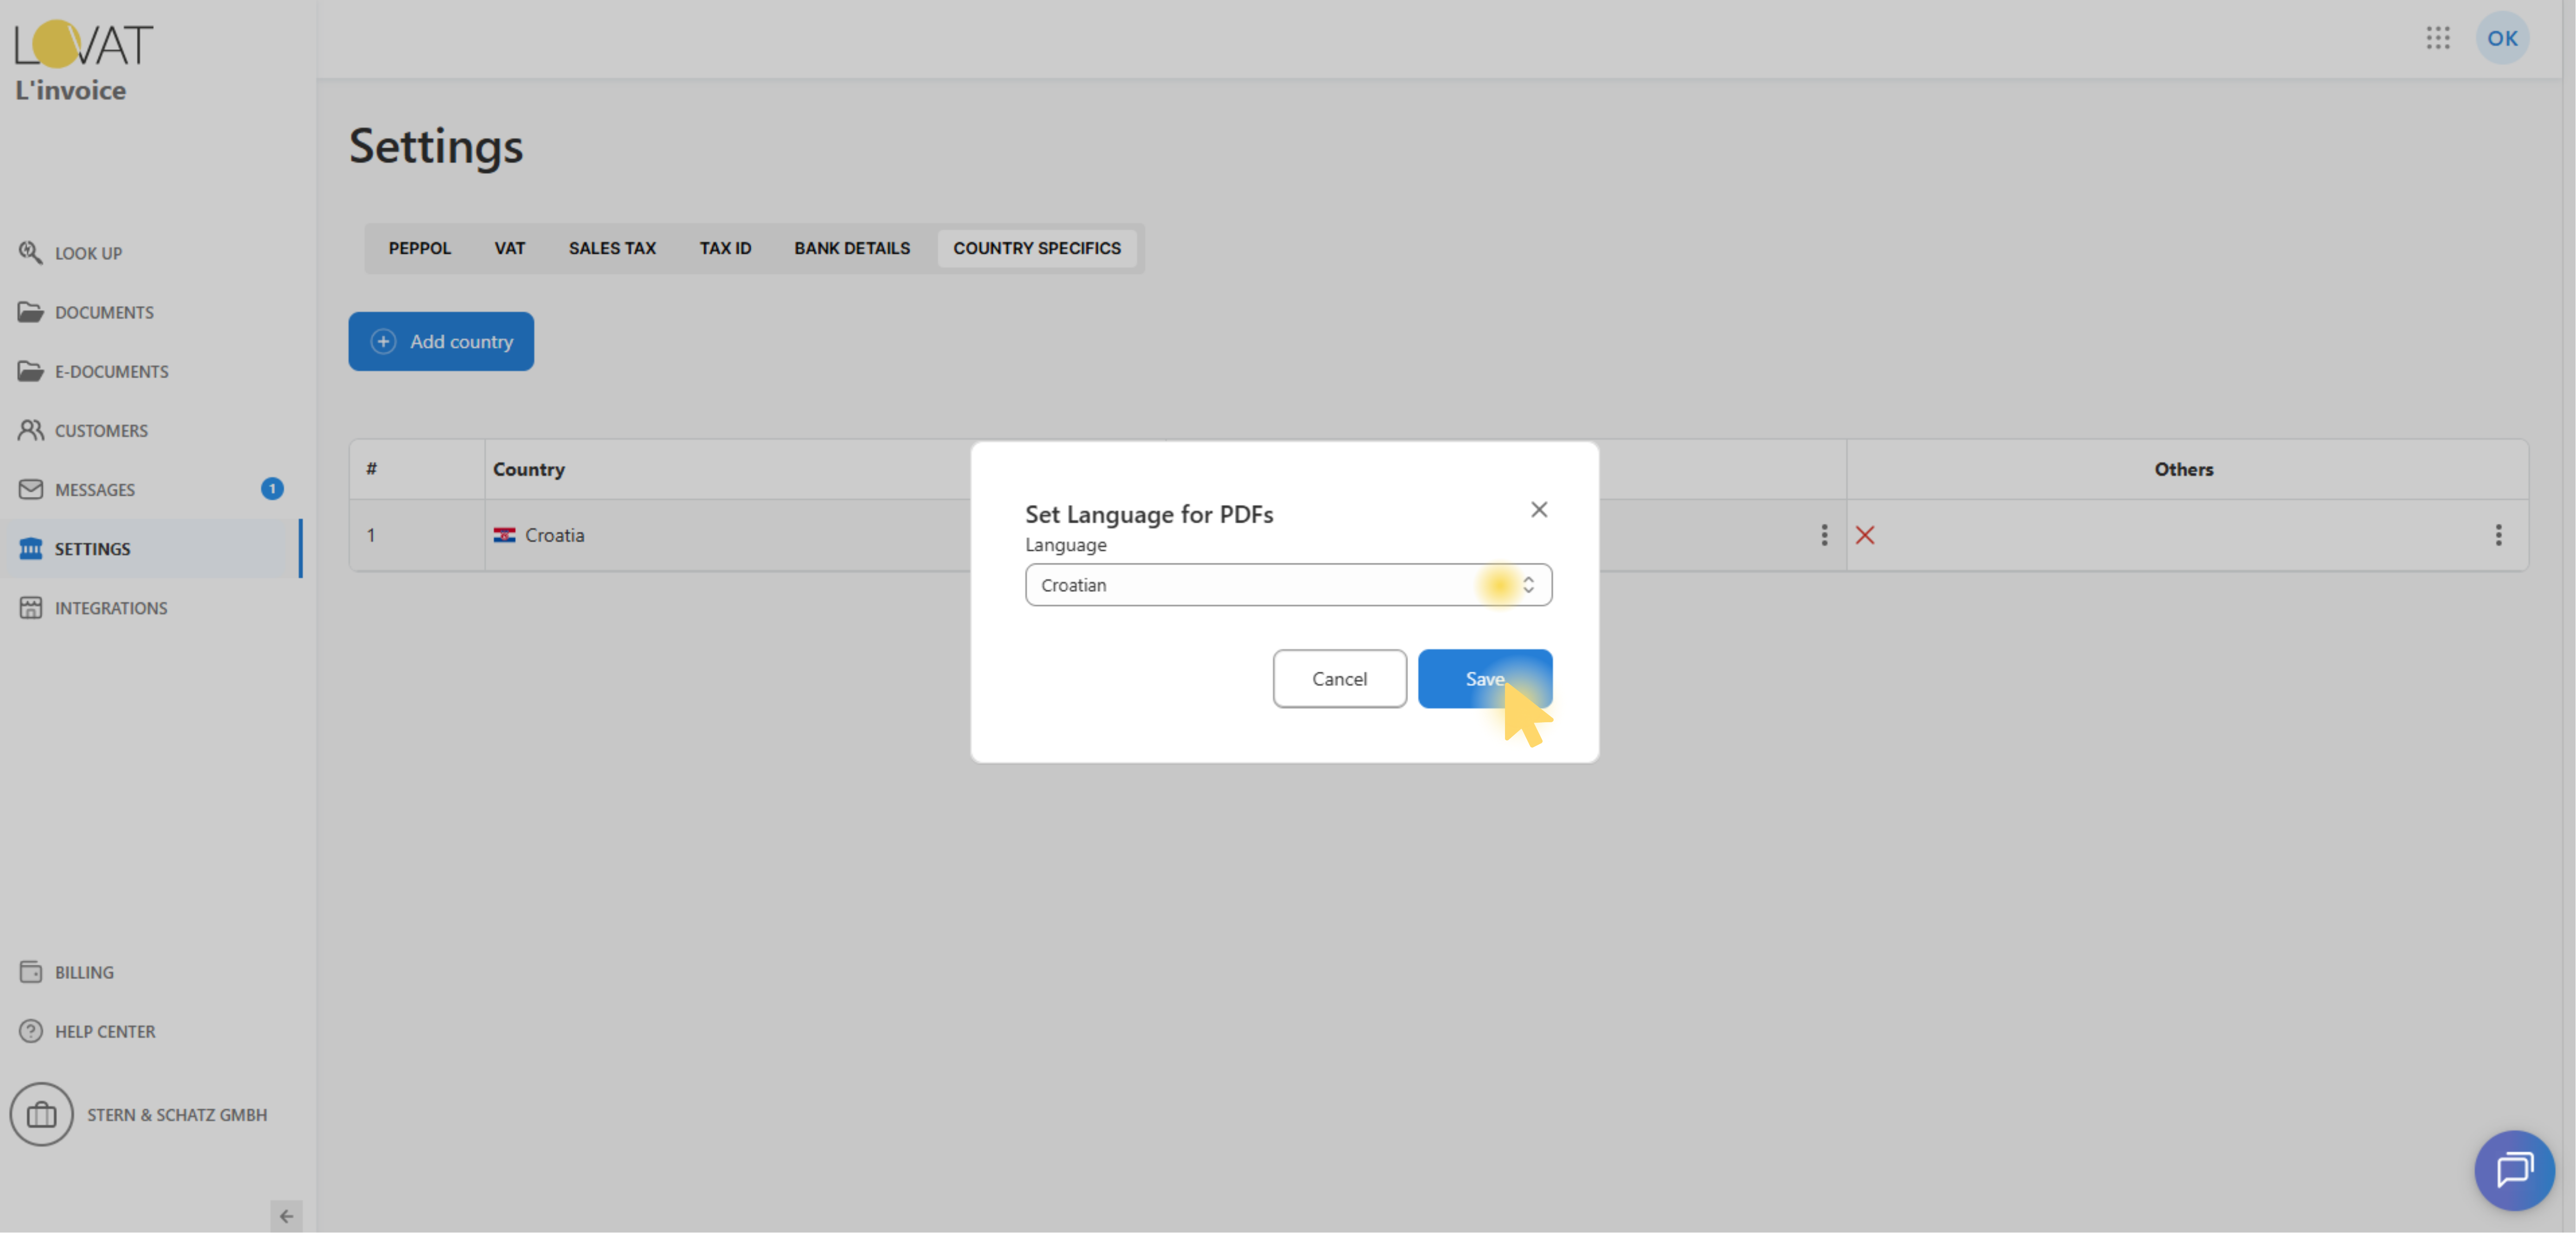The image size is (2576, 1234).
Task: Select the Tax ID tab
Action: click(724, 248)
